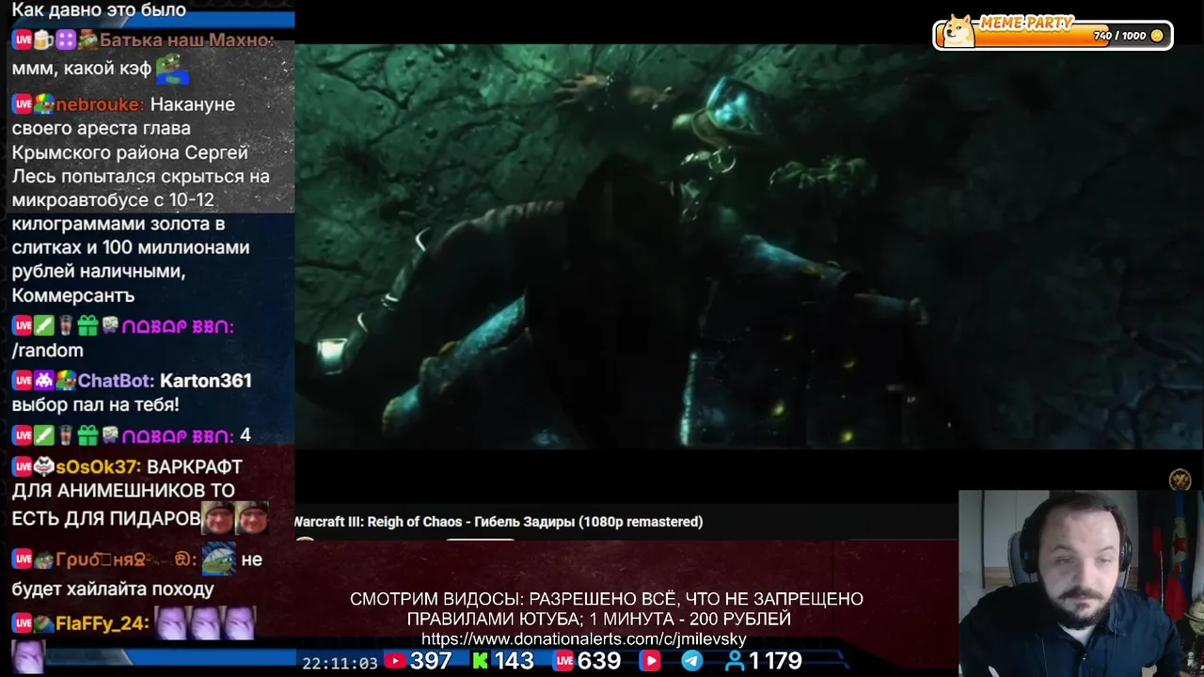Click the red play icon before Telegram
This screenshot has height=677, width=1204.
[650, 661]
